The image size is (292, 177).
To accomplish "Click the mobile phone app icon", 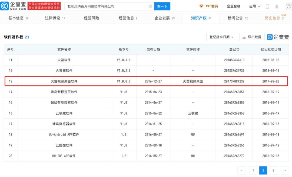I will coord(267,6).
